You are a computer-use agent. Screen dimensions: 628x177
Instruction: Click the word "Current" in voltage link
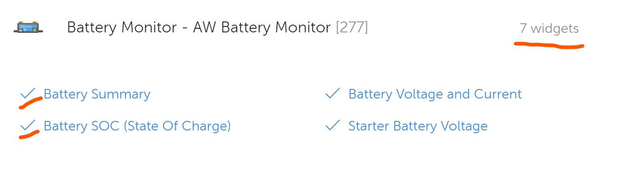(x=498, y=94)
